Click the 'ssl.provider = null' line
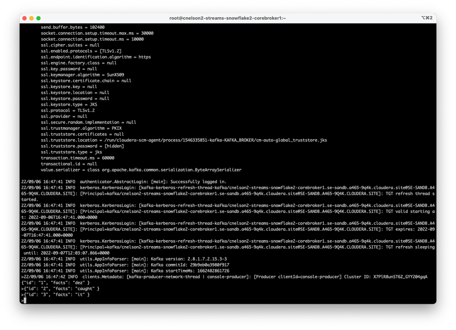 pos(64,116)
